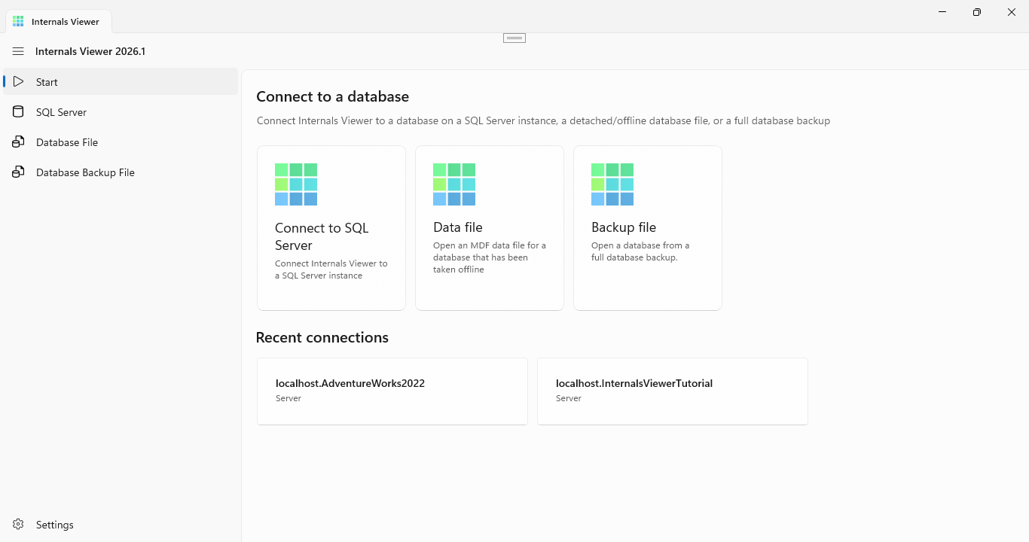Close the Internals Viewer window
The width and height of the screenshot is (1029, 542).
[1012, 12]
